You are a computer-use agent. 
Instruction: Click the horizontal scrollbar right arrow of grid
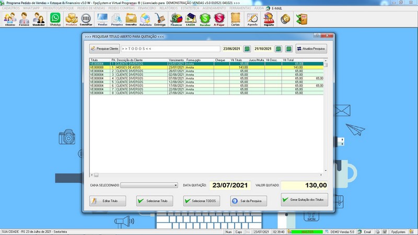(321, 175)
